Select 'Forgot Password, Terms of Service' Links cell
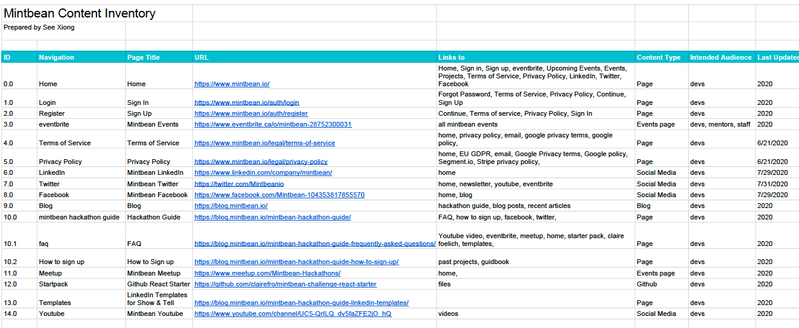Image resolution: width=799 pixels, height=328 pixels. click(x=536, y=98)
